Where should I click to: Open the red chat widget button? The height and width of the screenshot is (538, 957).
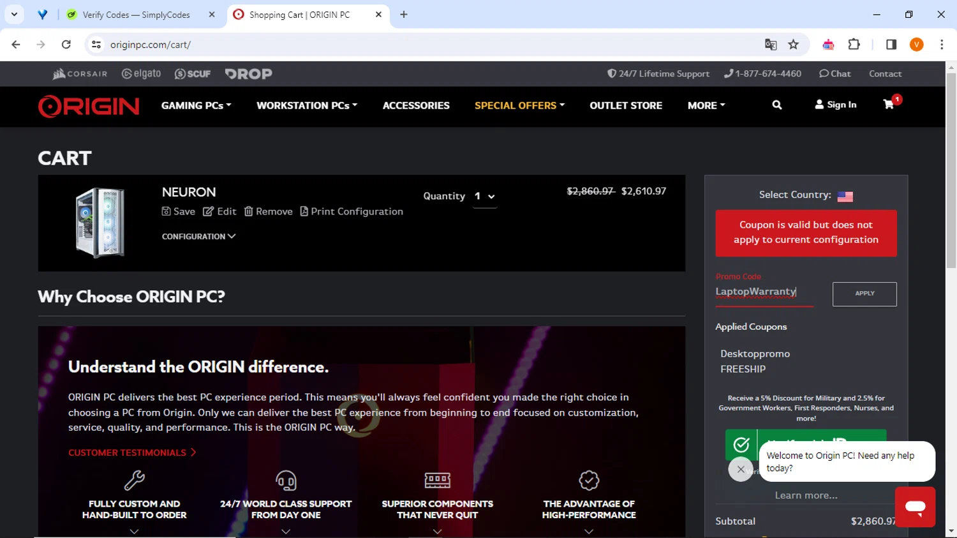pyautogui.click(x=915, y=507)
